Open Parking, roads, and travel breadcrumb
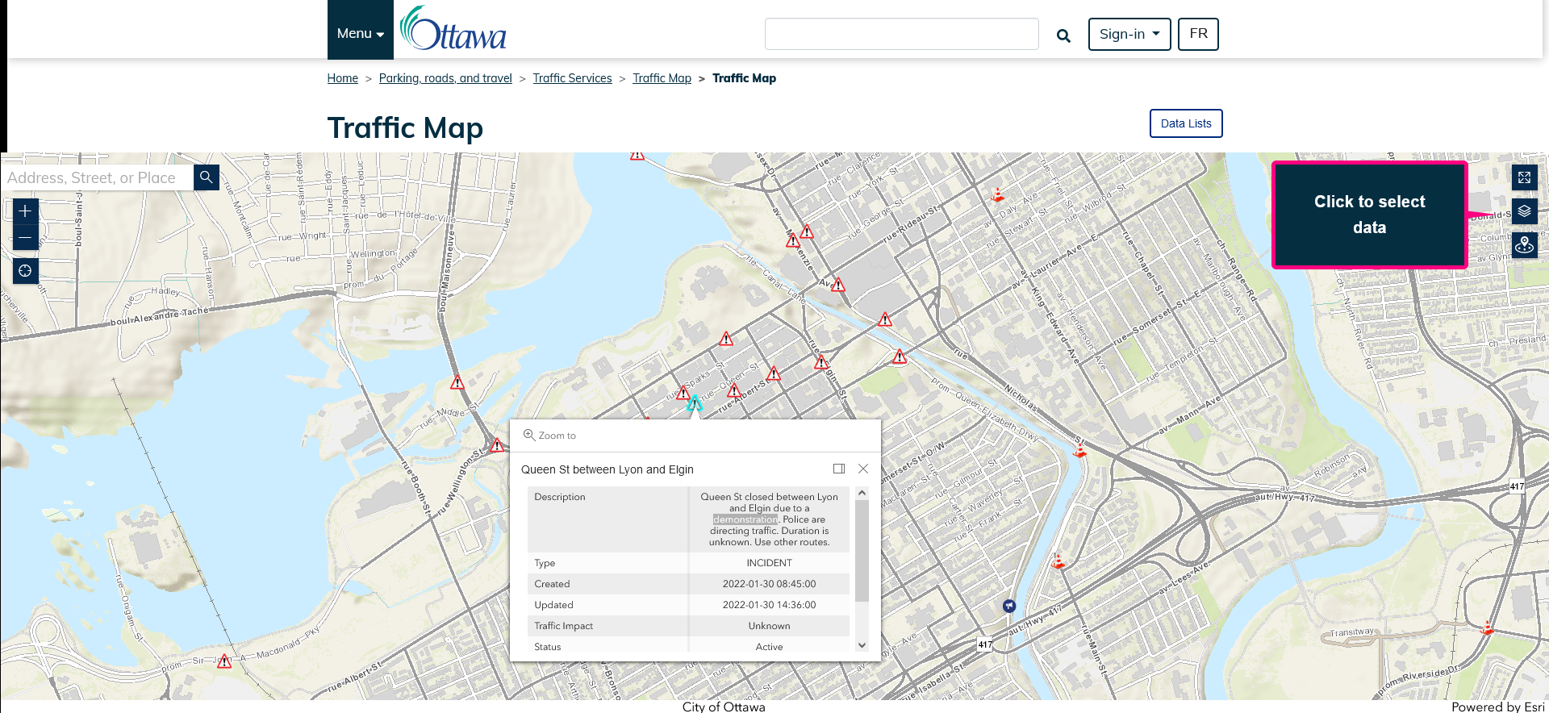This screenshot has height=713, width=1549. 445,78
